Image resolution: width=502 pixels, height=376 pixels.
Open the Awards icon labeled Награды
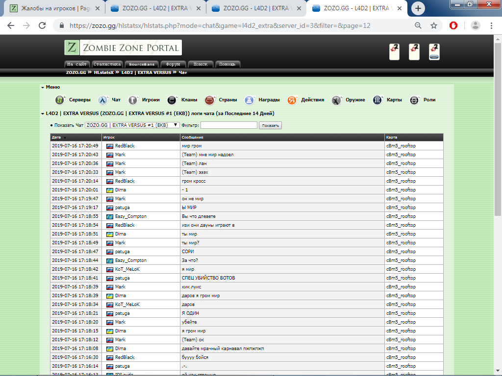[250, 100]
